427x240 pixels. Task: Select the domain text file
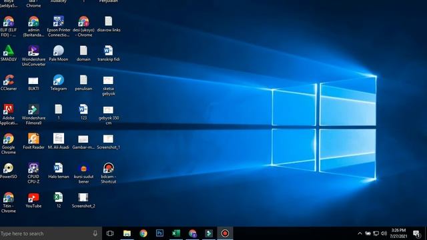pos(83,53)
